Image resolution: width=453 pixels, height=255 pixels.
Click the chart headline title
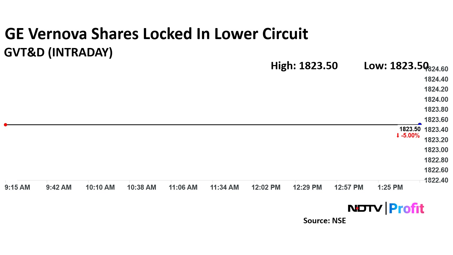(156, 34)
